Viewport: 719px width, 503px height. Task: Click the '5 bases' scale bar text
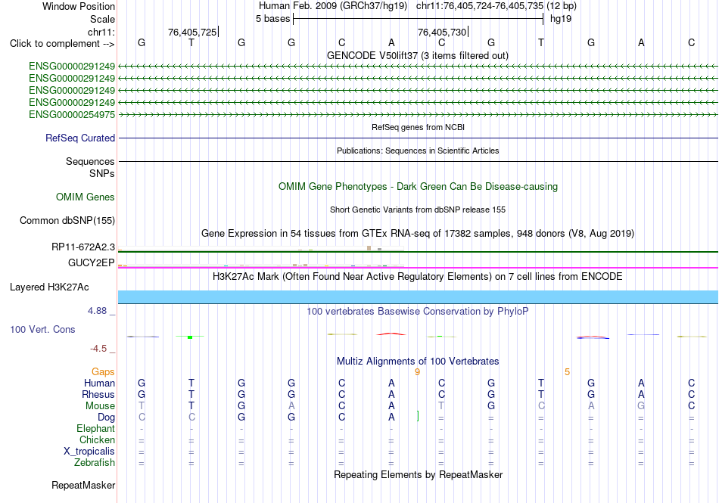pos(272,19)
